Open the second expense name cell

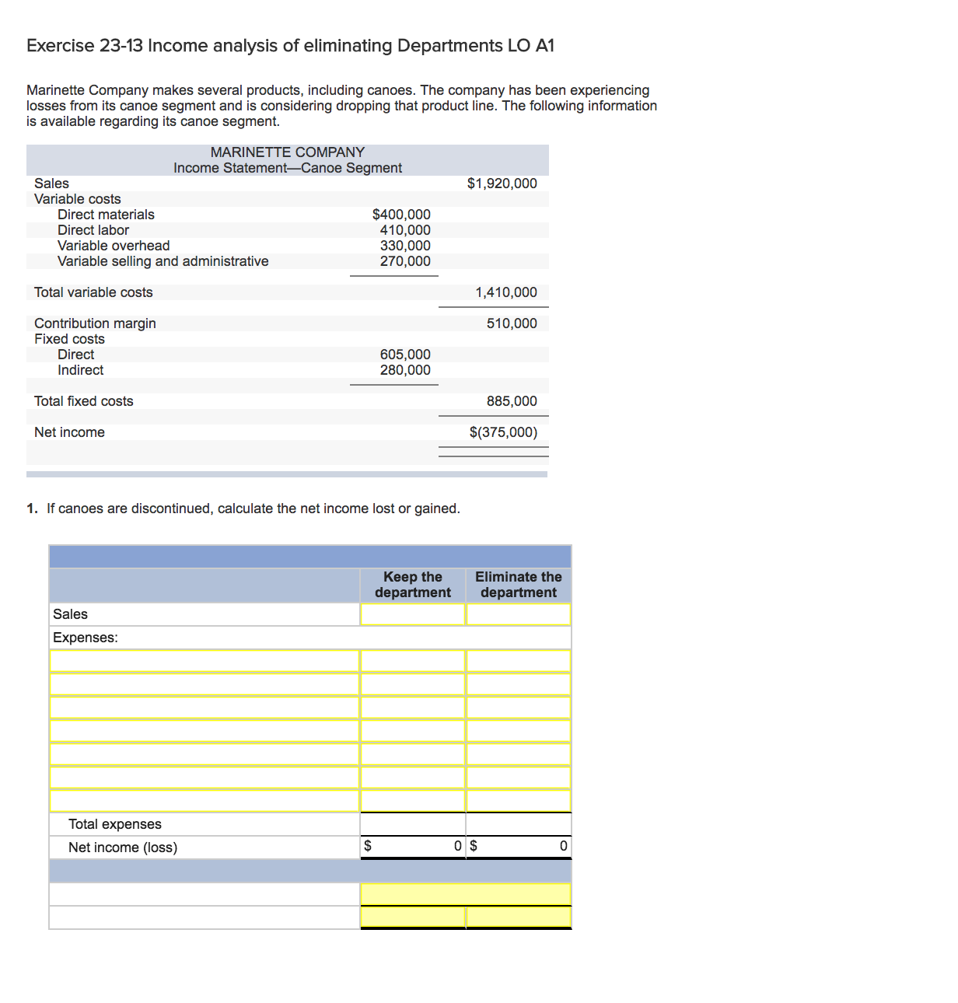tap(205, 684)
